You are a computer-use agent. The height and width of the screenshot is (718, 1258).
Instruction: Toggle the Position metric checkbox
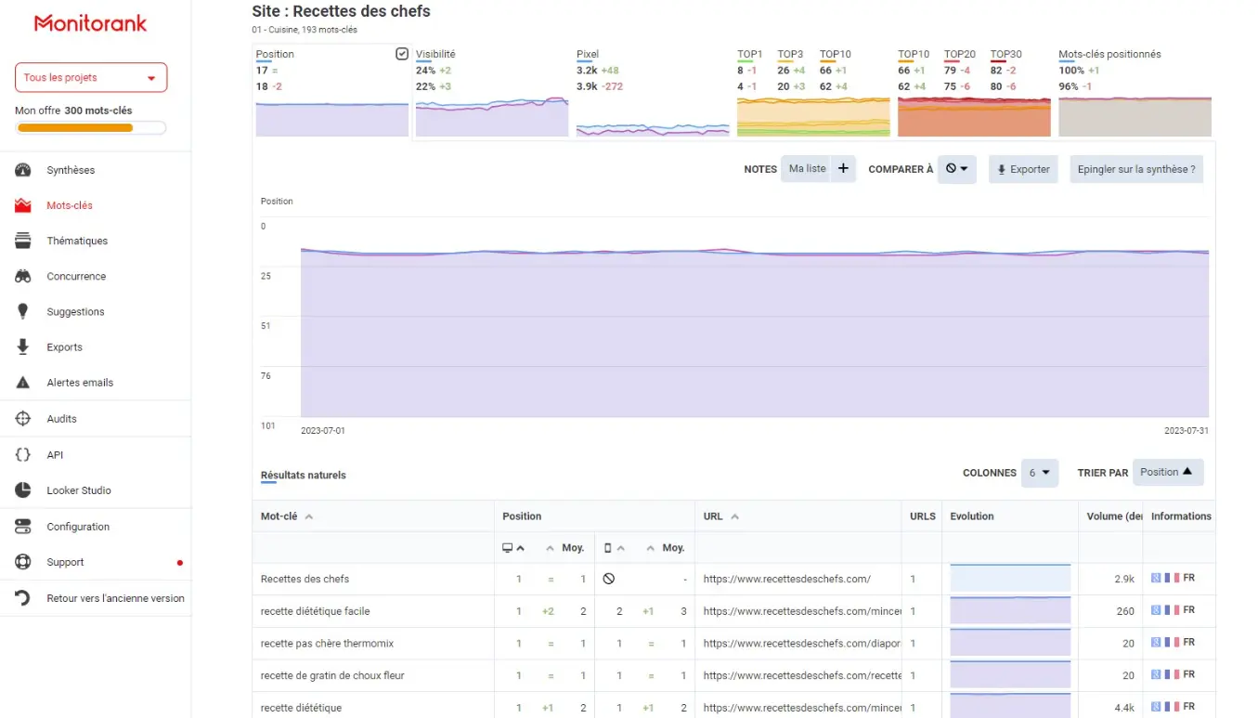[x=402, y=54]
